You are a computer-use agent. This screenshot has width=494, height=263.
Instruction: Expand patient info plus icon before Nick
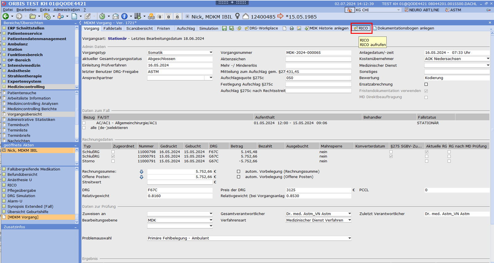pos(188,17)
